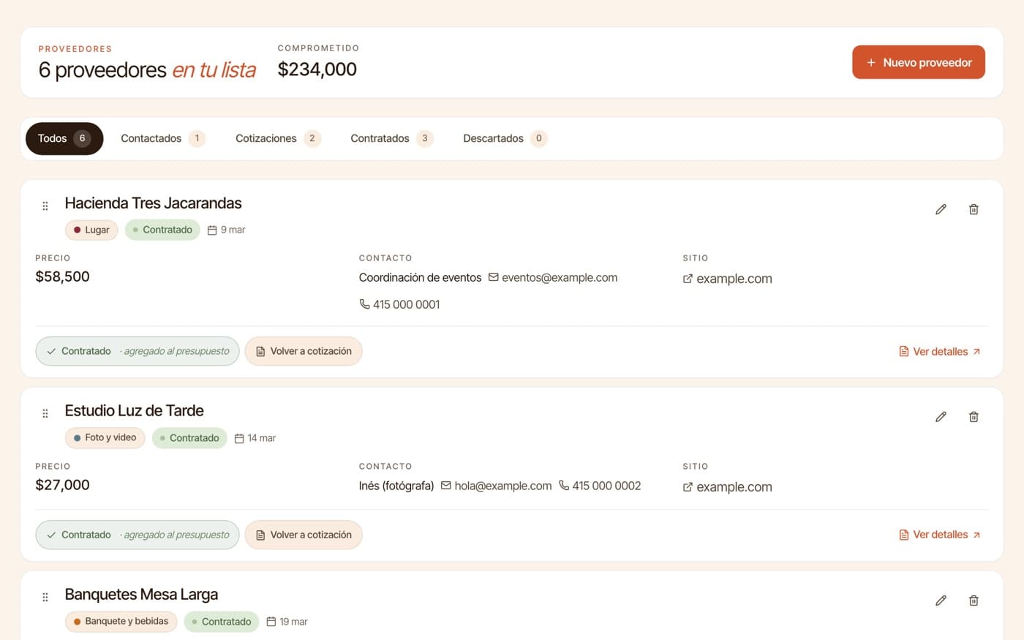The height and width of the screenshot is (640, 1024).
Task: Delete Banquetes Mesa Larga using trash icon
Action: pos(974,601)
